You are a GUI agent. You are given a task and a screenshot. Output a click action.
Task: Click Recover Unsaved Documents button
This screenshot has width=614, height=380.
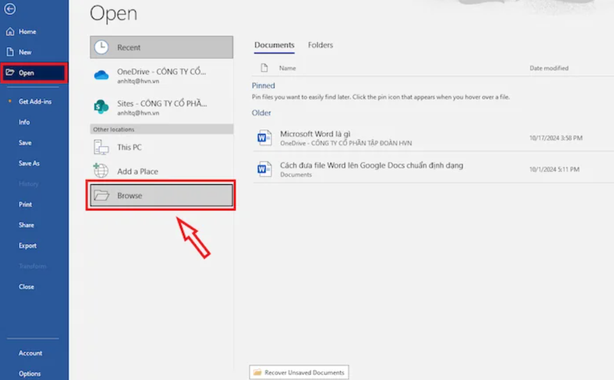(299, 372)
